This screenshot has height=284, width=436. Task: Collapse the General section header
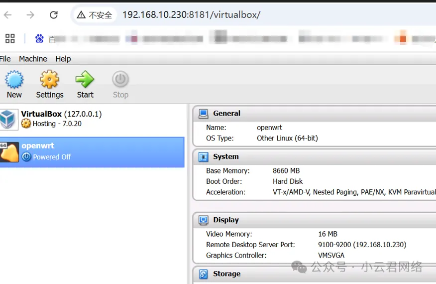pos(226,114)
